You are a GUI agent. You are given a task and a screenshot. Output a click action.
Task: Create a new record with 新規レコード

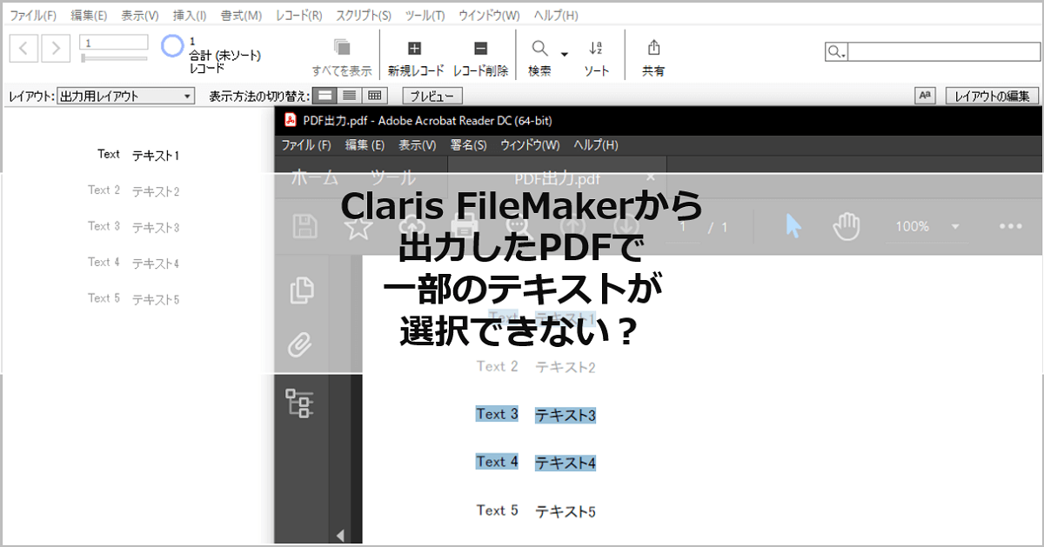pos(414,48)
